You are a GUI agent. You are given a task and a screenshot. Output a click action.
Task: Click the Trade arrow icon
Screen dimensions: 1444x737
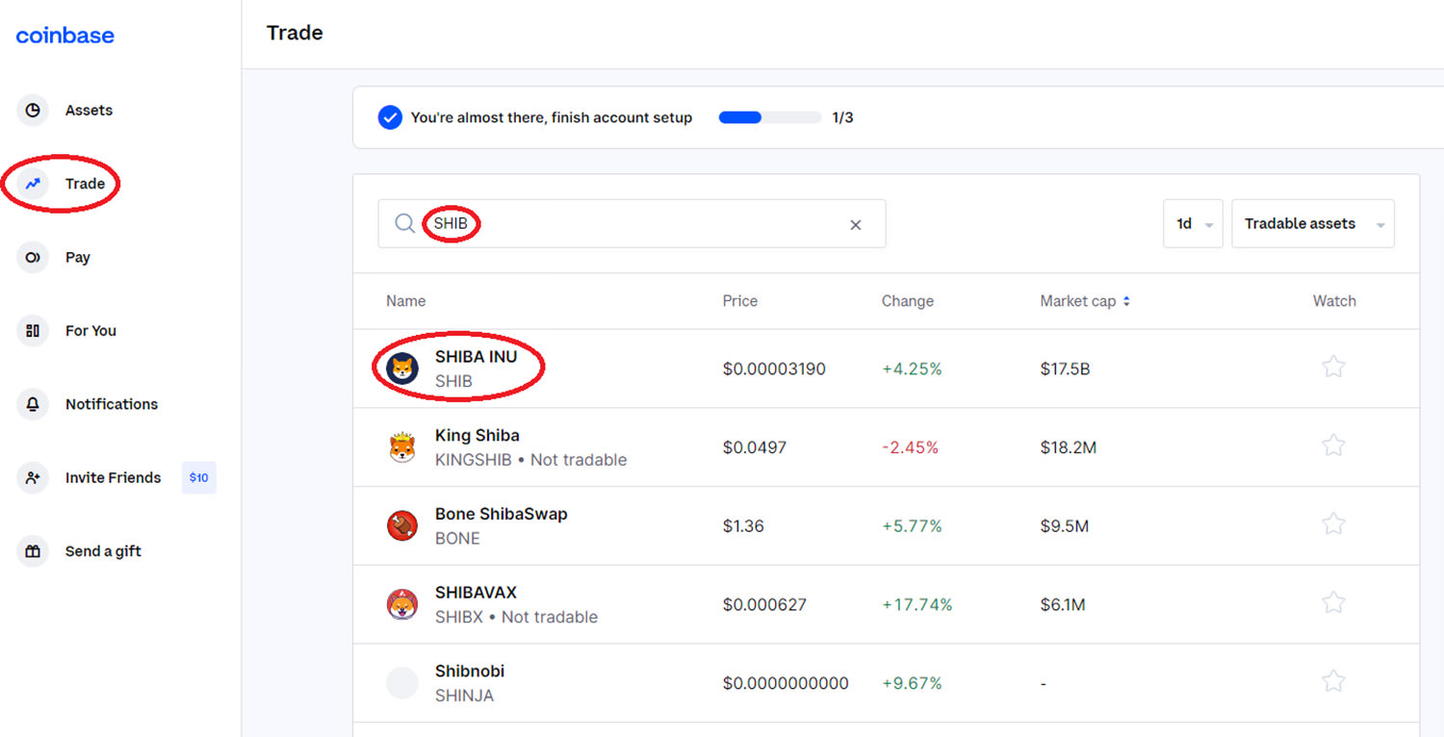pyautogui.click(x=33, y=183)
